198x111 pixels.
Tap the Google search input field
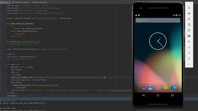pyautogui.click(x=158, y=20)
